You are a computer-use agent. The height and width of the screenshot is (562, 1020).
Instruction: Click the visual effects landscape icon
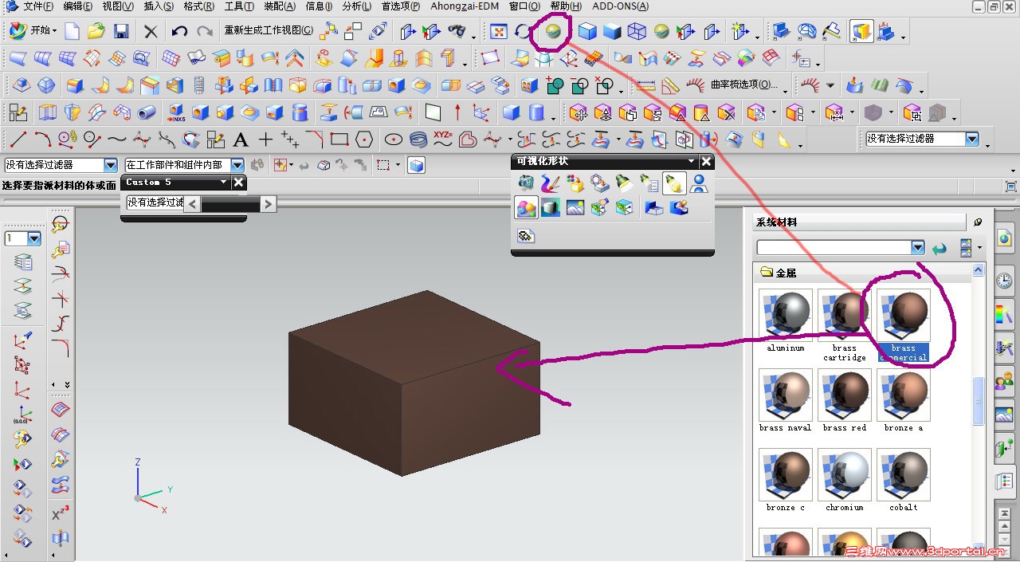pyautogui.click(x=575, y=208)
